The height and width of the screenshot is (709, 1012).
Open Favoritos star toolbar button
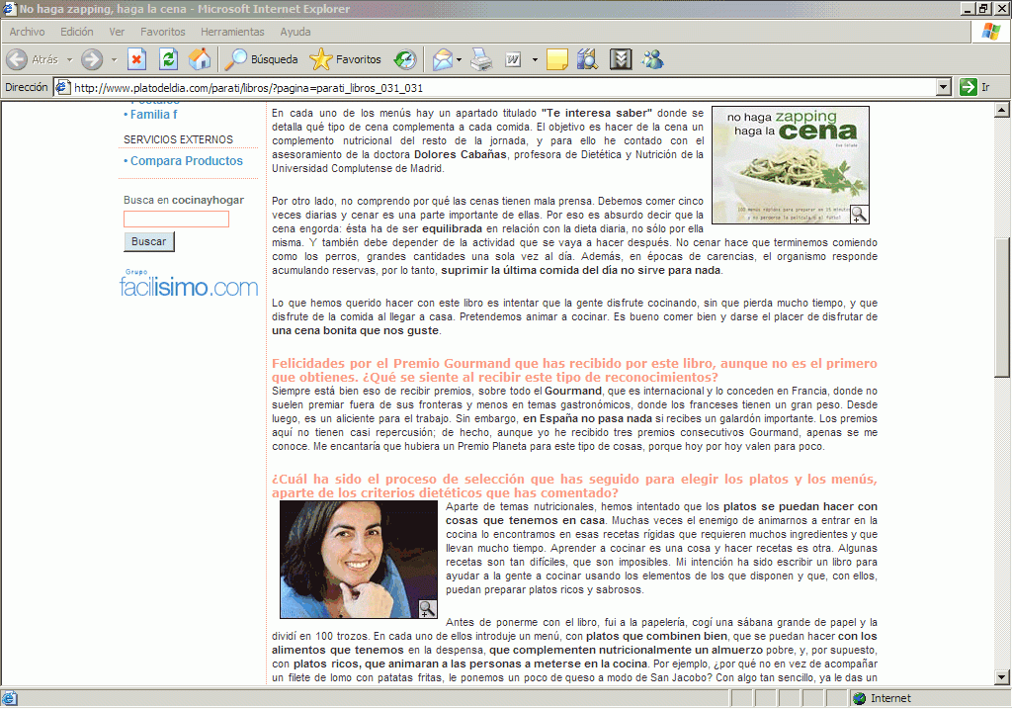point(345,59)
